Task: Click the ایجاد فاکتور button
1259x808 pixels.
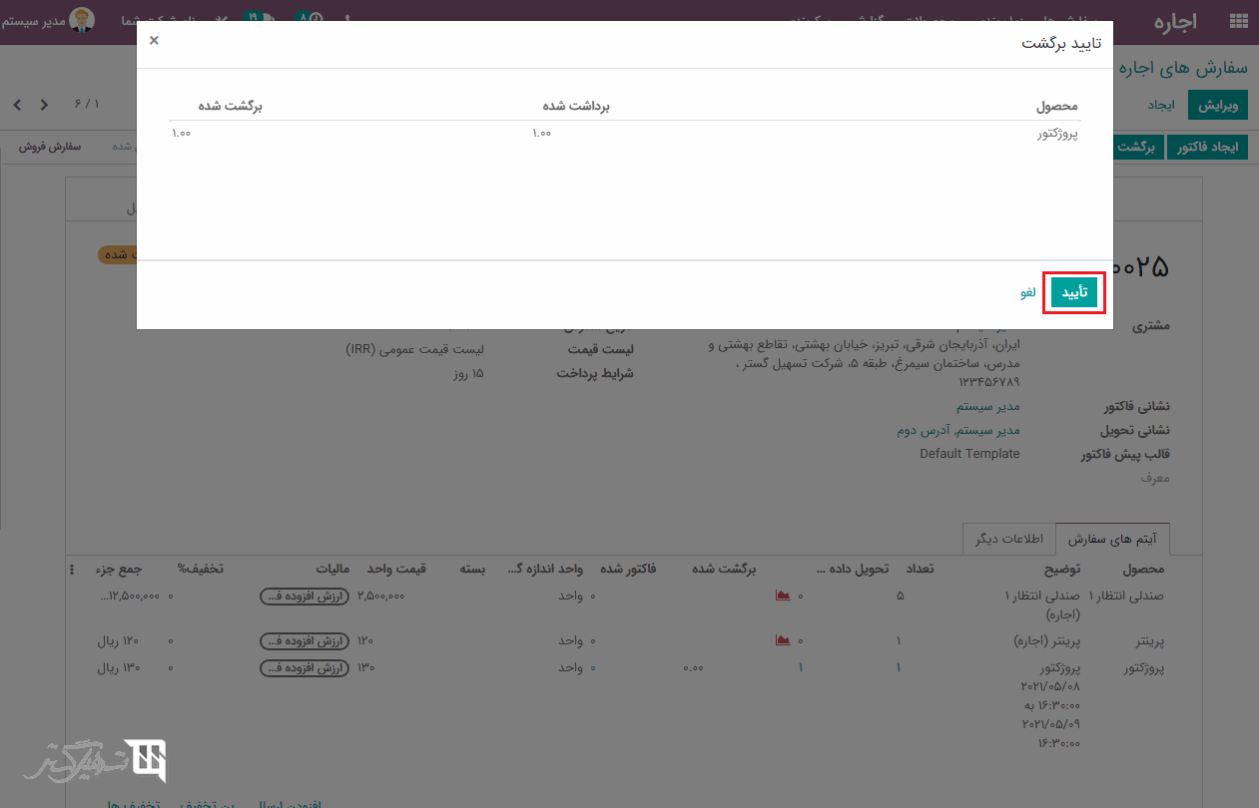Action: (x=1207, y=147)
